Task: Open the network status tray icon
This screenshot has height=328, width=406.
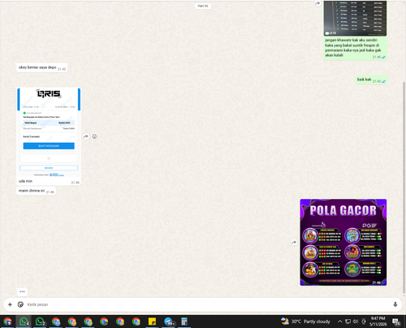Action: click(348, 322)
